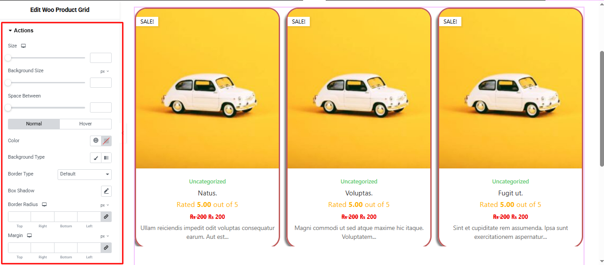
Task: Toggle Margin link values icon
Action: tap(106, 248)
